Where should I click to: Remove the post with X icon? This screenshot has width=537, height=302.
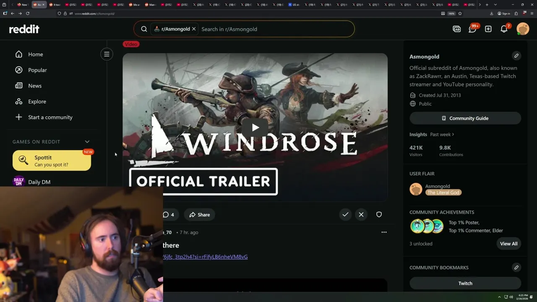click(361, 214)
